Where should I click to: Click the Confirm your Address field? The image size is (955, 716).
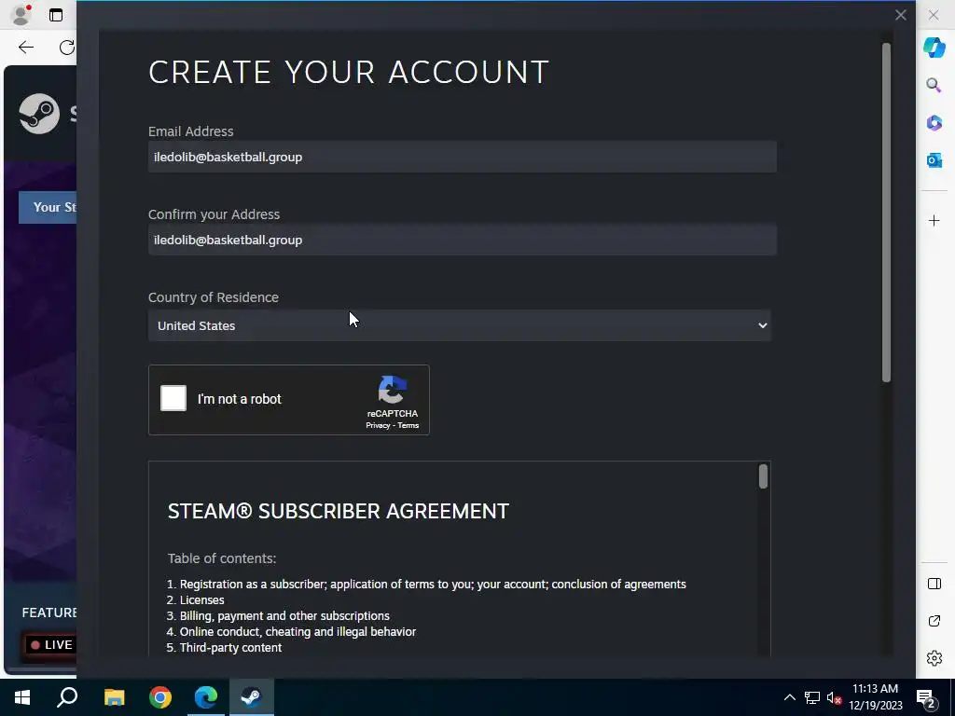click(463, 240)
